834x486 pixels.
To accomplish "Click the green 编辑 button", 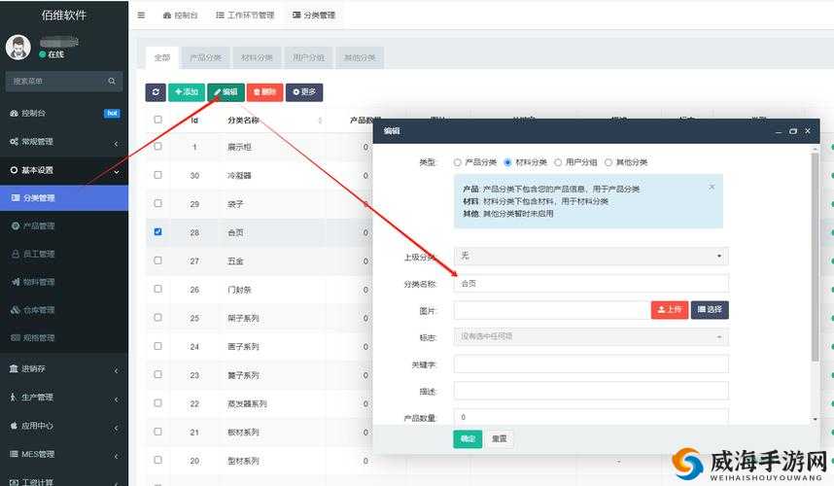I will coord(226,92).
